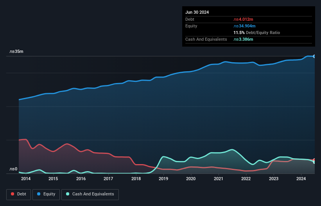Select the 2016 x-axis year label
The width and height of the screenshot is (321, 206).
tap(81, 179)
